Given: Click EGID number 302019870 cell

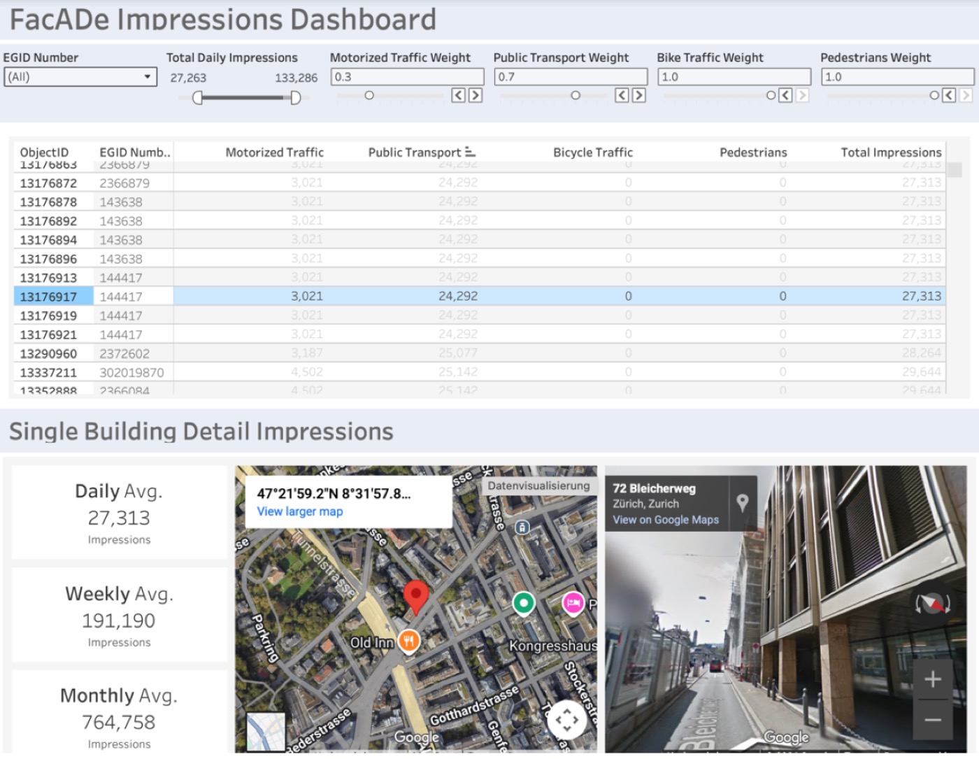Looking at the screenshot, I should [x=131, y=372].
